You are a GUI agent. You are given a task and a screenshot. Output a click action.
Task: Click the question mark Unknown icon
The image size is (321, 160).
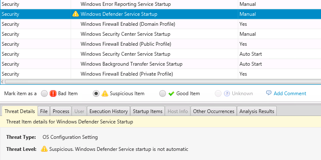pyautogui.click(x=227, y=94)
